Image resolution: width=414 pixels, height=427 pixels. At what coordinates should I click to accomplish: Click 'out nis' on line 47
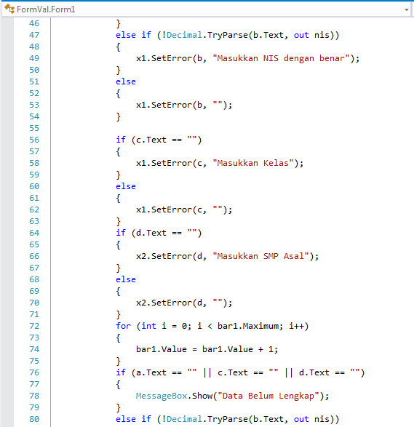tap(311, 35)
